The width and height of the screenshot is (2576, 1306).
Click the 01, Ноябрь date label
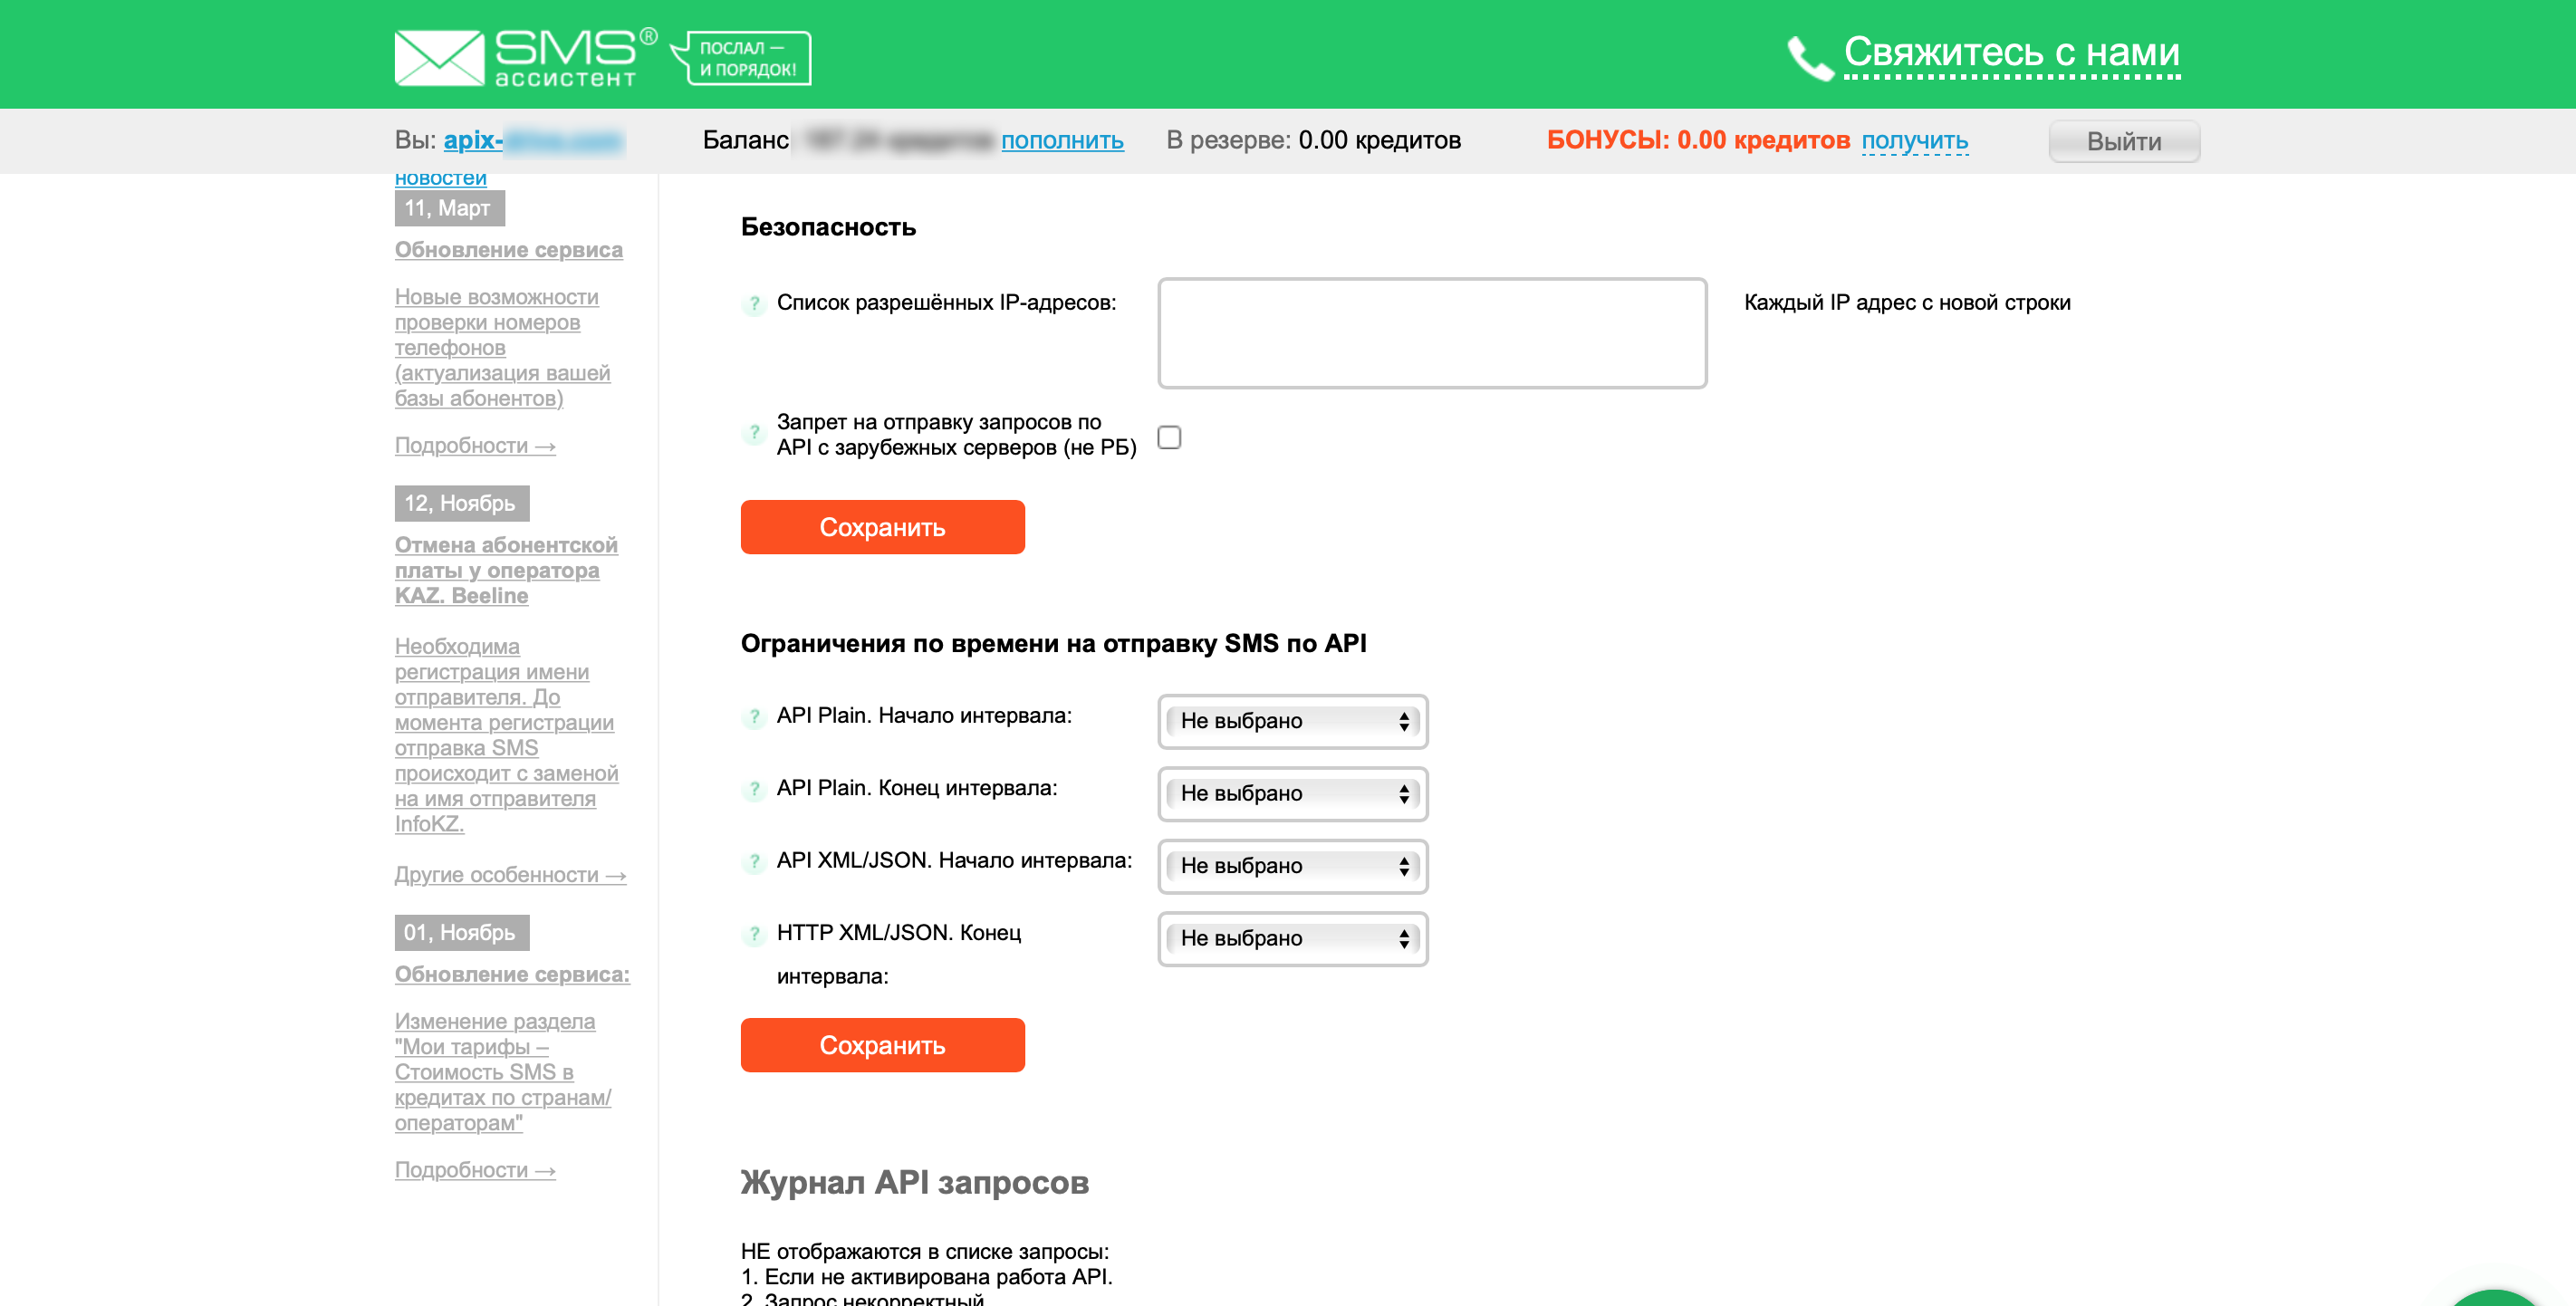(461, 932)
